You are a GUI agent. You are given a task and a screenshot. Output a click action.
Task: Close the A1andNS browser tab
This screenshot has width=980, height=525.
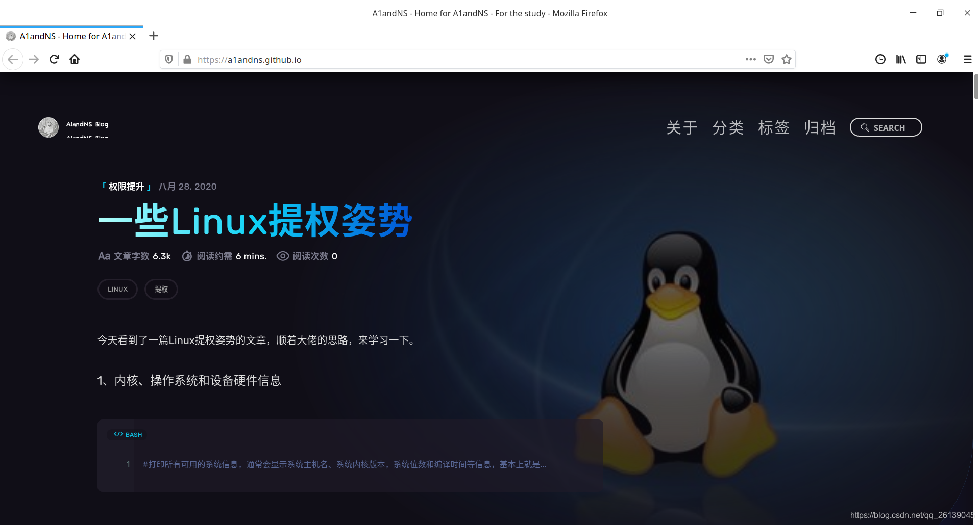[x=133, y=36]
